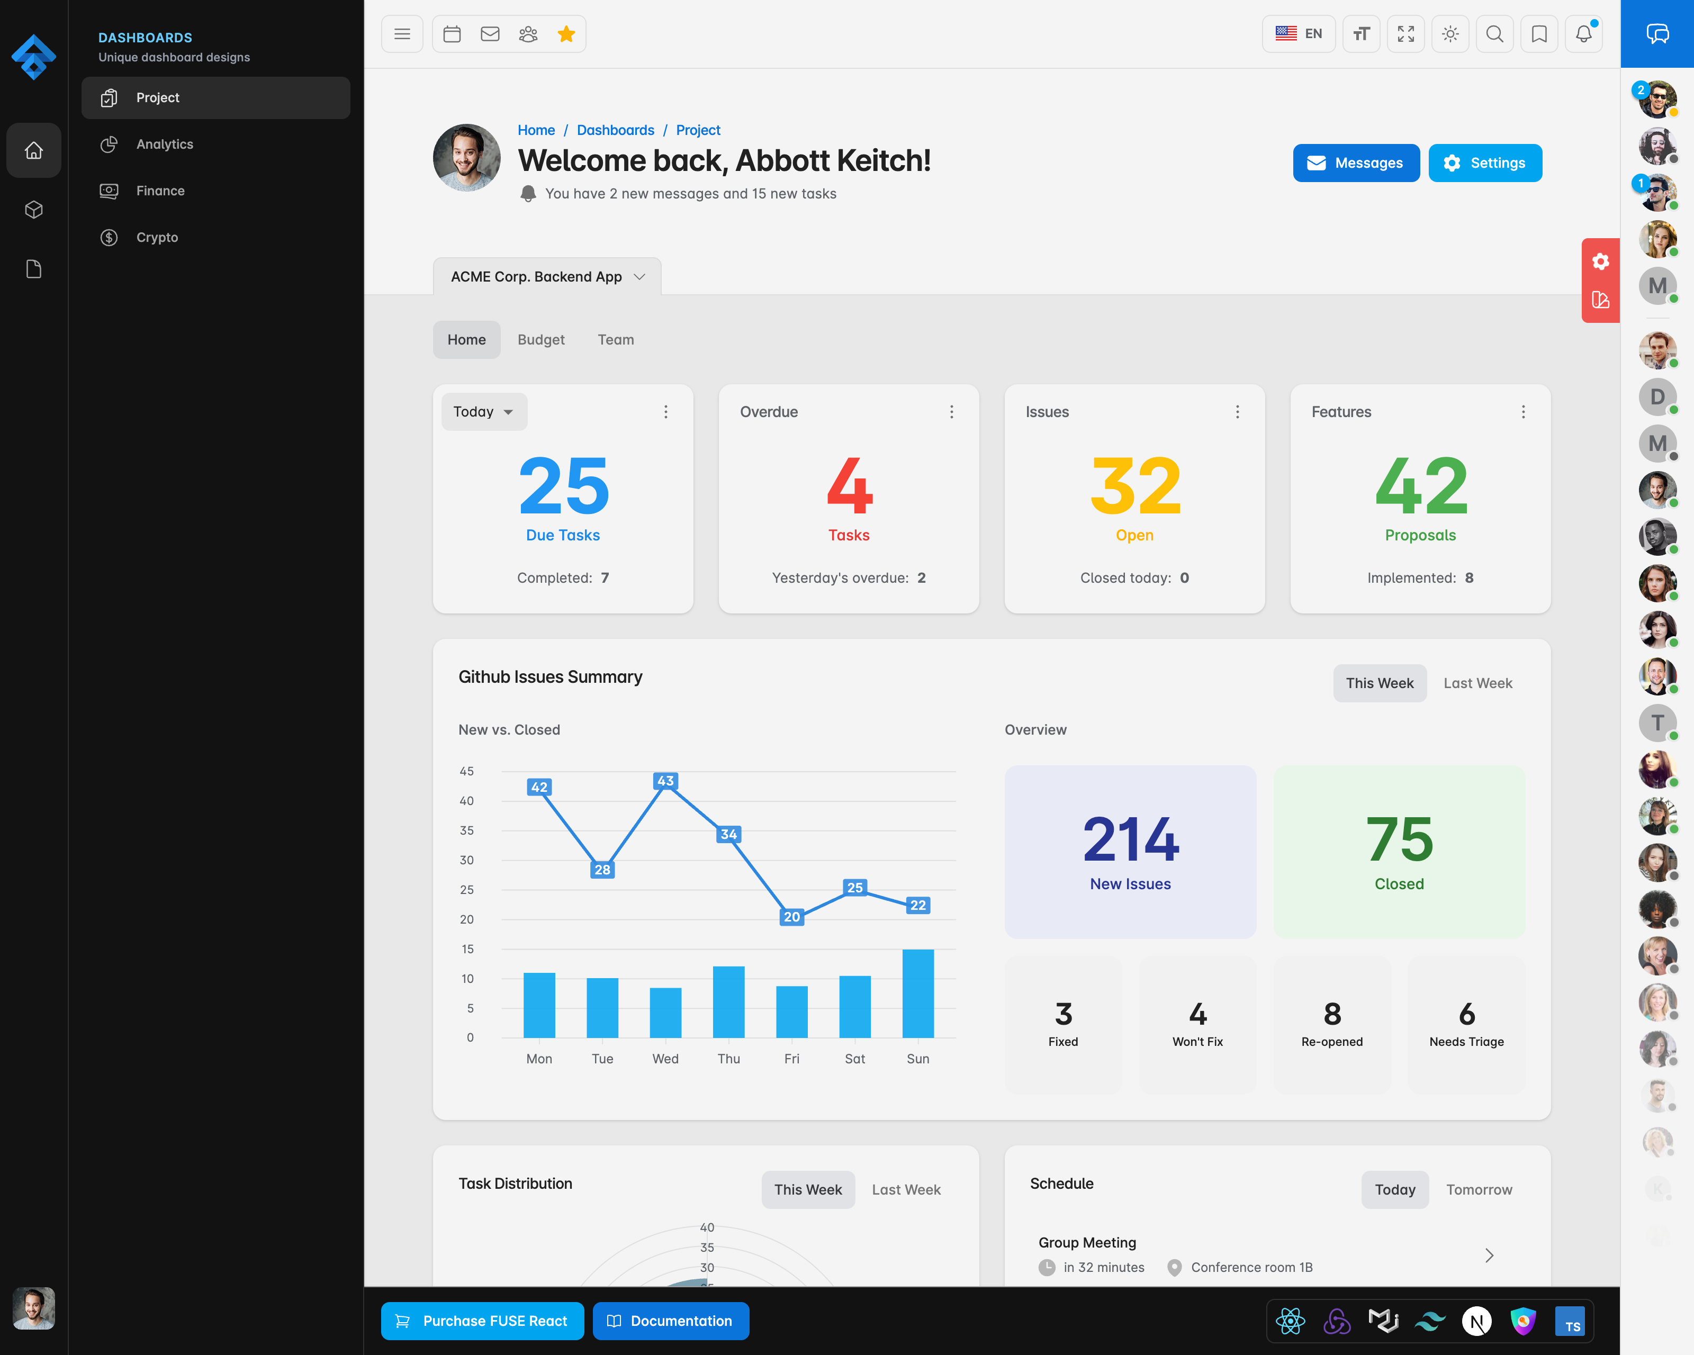Open chat contact with initial T
The image size is (1694, 1355).
[x=1657, y=722]
